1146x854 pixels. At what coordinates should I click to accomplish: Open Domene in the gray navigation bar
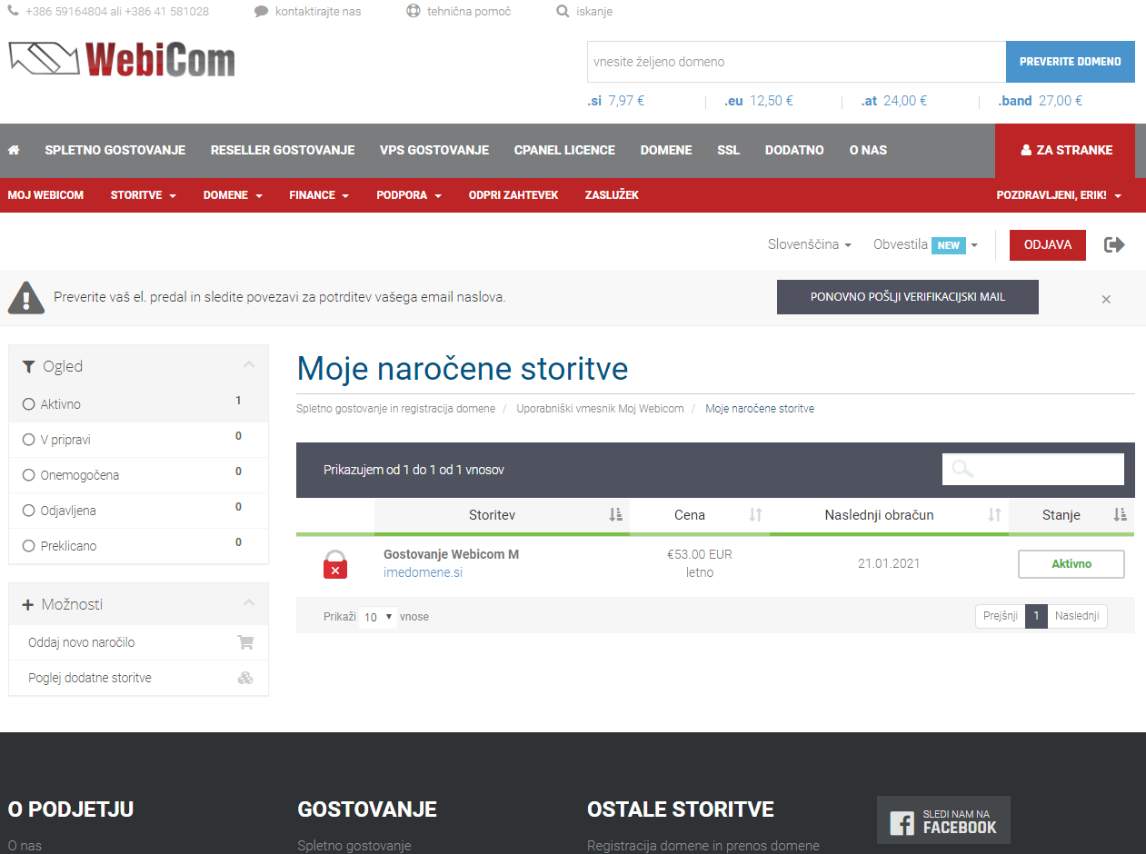point(666,150)
